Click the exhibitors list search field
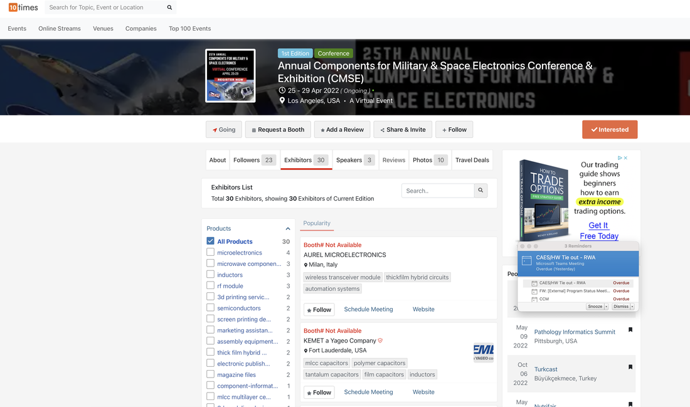 click(438, 191)
